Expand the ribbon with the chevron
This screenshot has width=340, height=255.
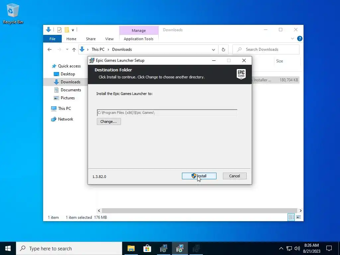coord(292,39)
